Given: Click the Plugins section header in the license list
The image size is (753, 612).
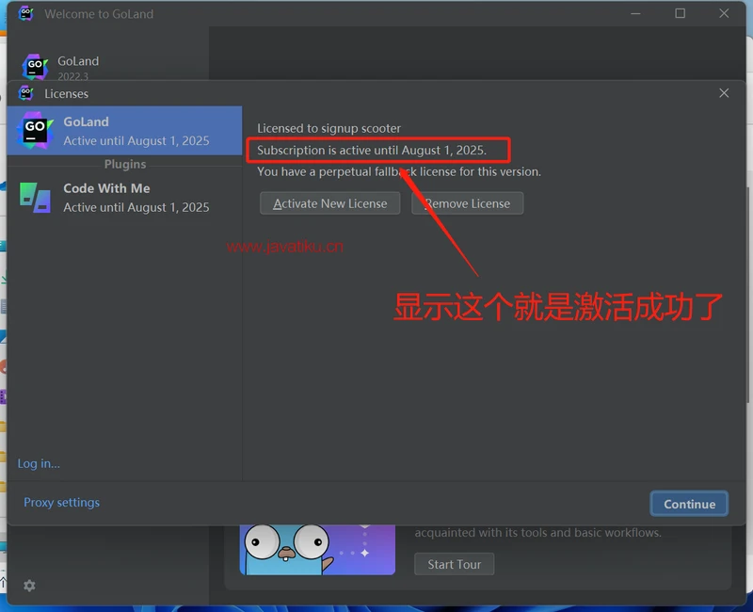Looking at the screenshot, I should pyautogui.click(x=124, y=164).
